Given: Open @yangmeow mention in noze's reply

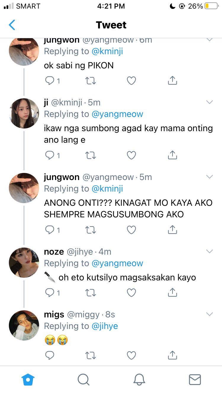Looking at the screenshot, I should (118, 263).
